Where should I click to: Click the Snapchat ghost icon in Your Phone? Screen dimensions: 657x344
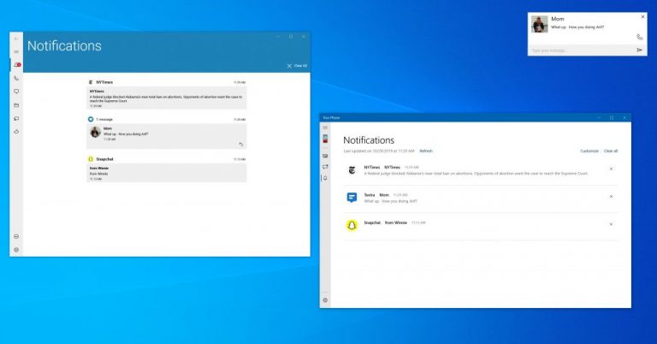pos(352,225)
